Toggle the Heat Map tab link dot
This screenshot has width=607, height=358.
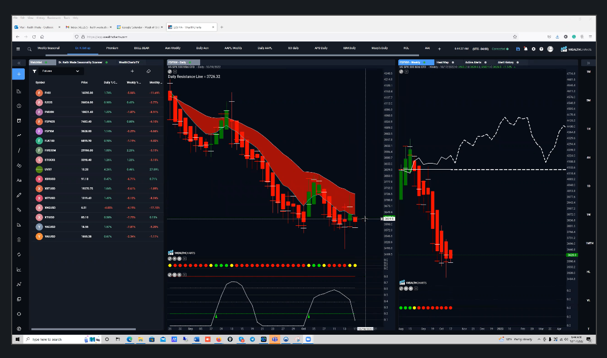pyautogui.click(x=453, y=62)
